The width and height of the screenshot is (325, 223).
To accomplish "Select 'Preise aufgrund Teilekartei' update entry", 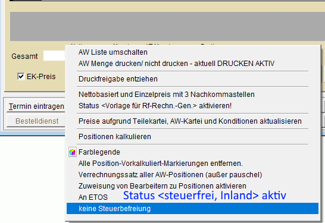I will [192, 121].
